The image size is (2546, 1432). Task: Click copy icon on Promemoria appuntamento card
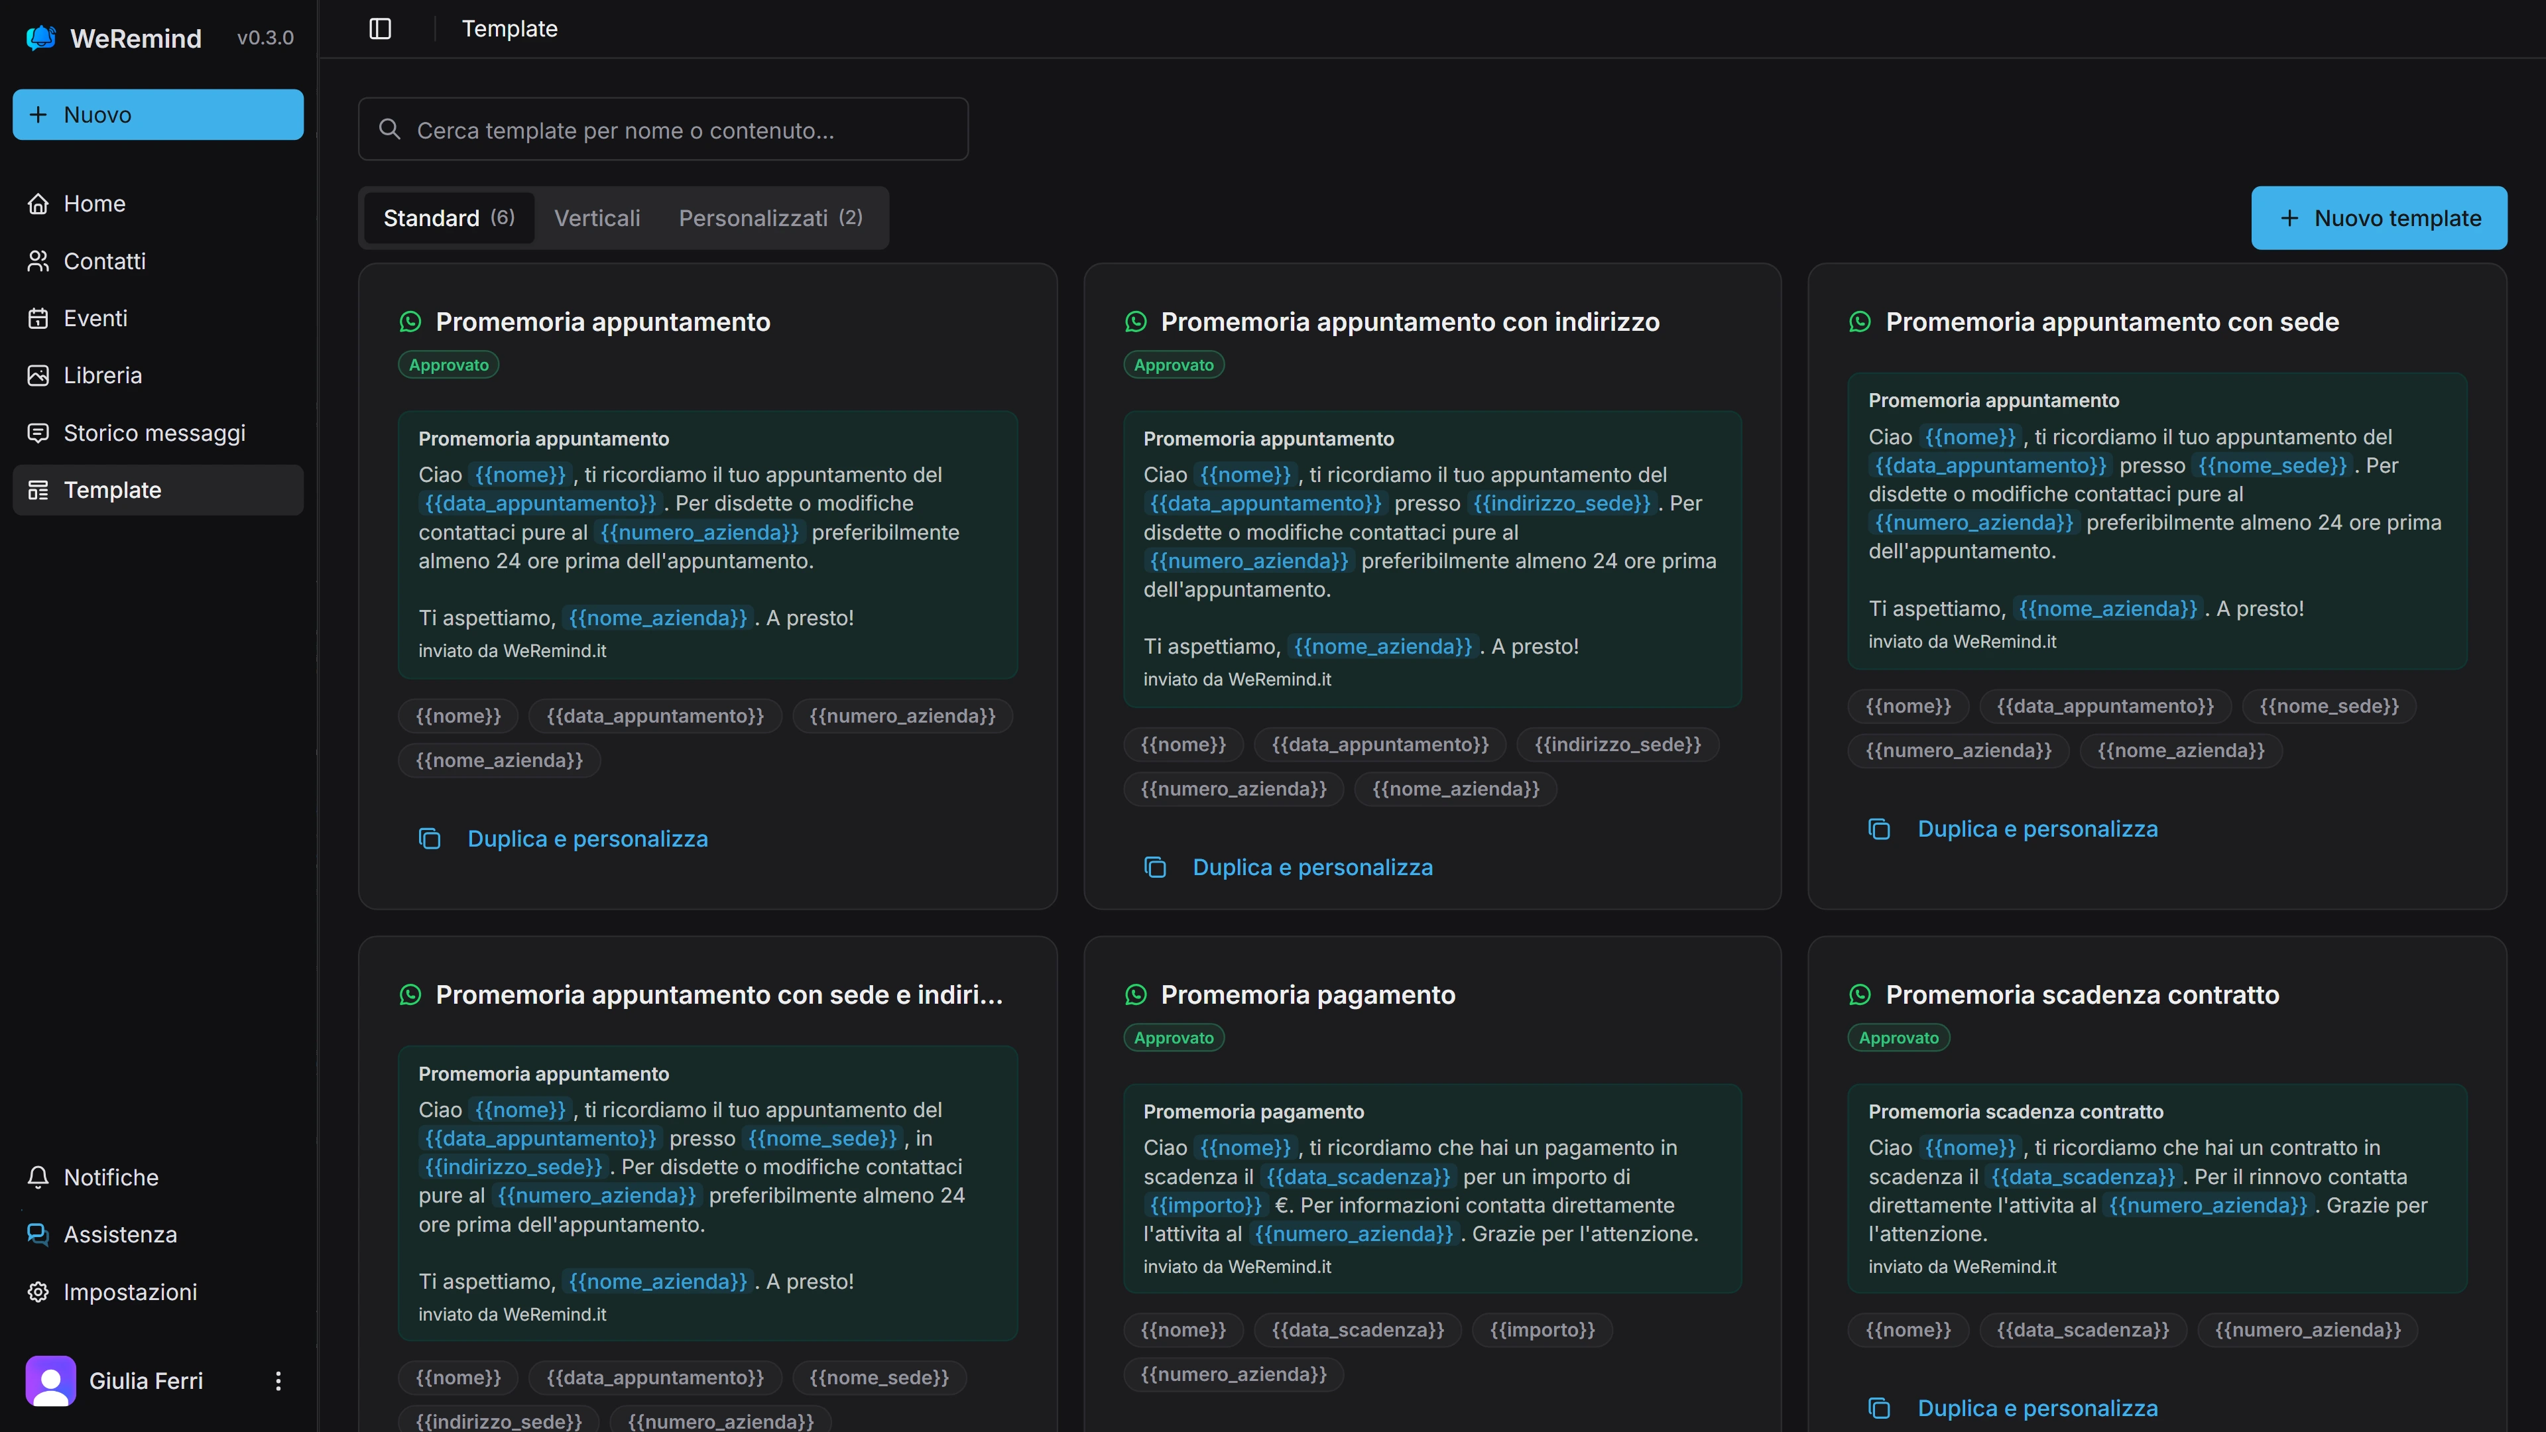click(x=429, y=839)
